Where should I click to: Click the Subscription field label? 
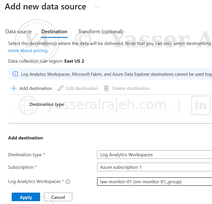[x=21, y=167]
